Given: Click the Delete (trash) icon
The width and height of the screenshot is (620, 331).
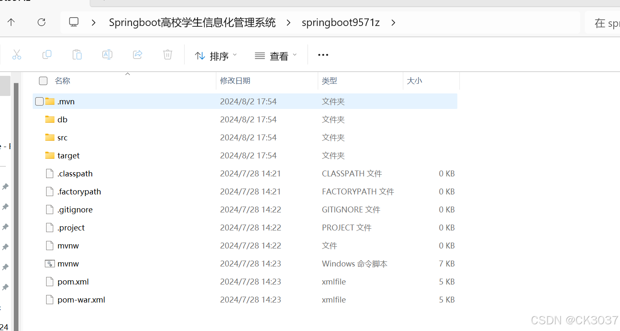Looking at the screenshot, I should pos(168,54).
